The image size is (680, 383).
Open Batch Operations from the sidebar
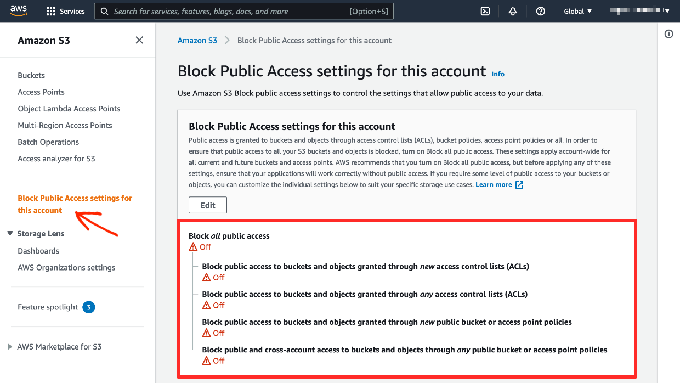(x=48, y=142)
